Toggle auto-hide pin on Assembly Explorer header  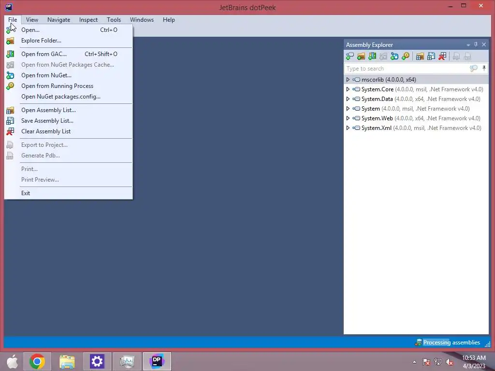[x=476, y=44]
